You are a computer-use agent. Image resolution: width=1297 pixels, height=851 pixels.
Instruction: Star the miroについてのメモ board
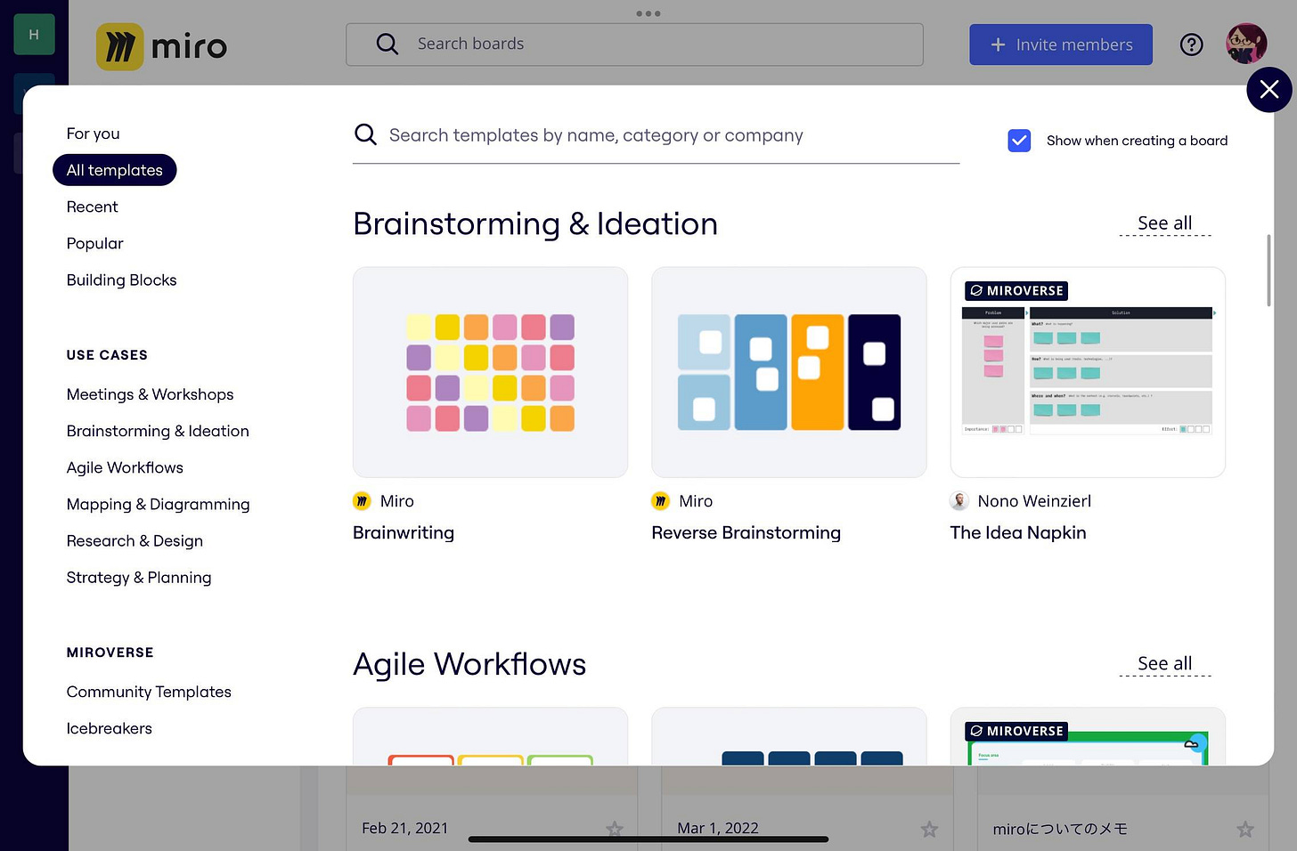tap(1245, 830)
